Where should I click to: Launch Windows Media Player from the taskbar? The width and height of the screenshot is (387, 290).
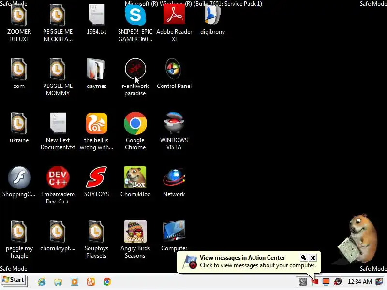coord(74,282)
